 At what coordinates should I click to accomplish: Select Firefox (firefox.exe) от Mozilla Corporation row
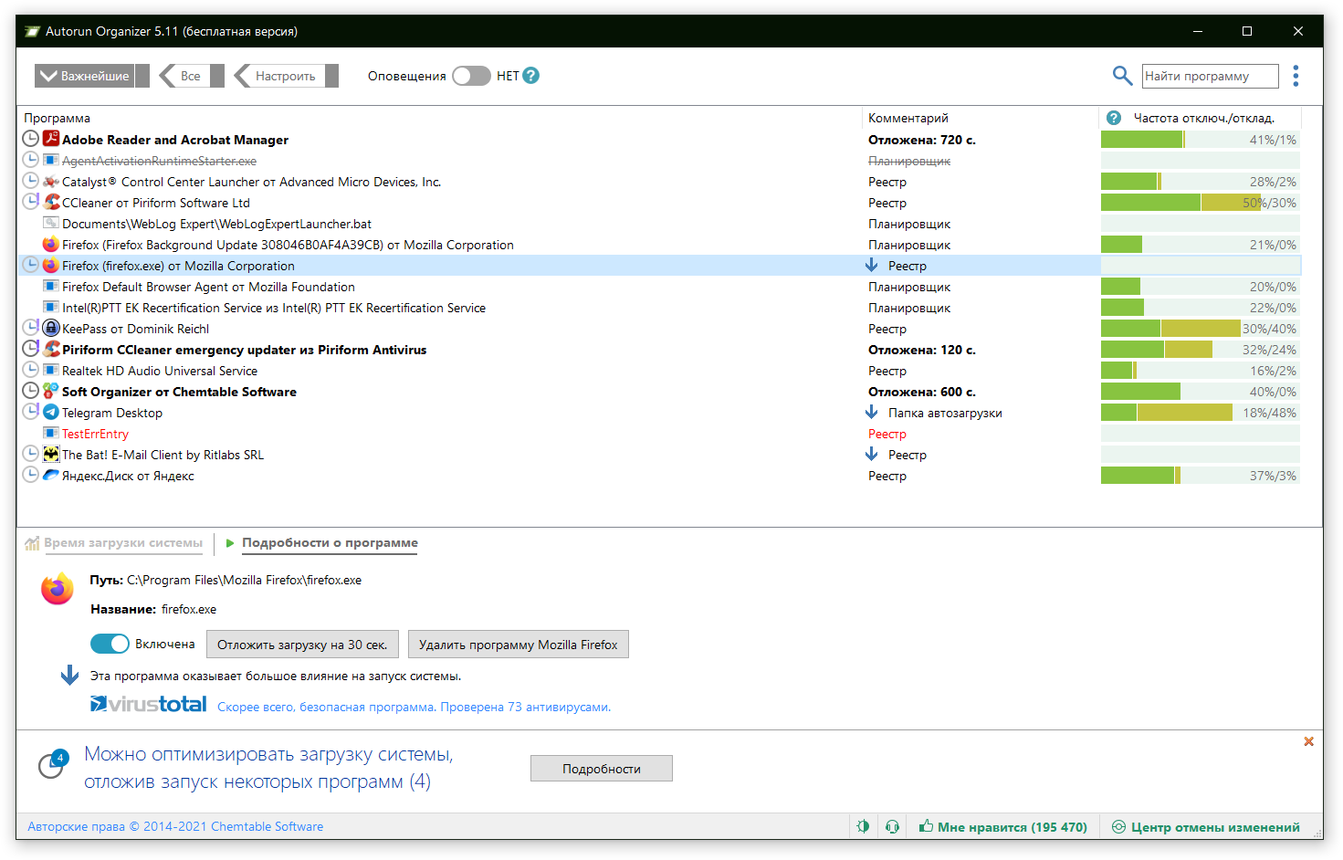[659, 265]
